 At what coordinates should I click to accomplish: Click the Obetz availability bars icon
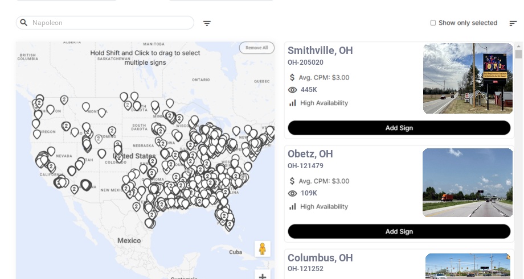pos(292,206)
